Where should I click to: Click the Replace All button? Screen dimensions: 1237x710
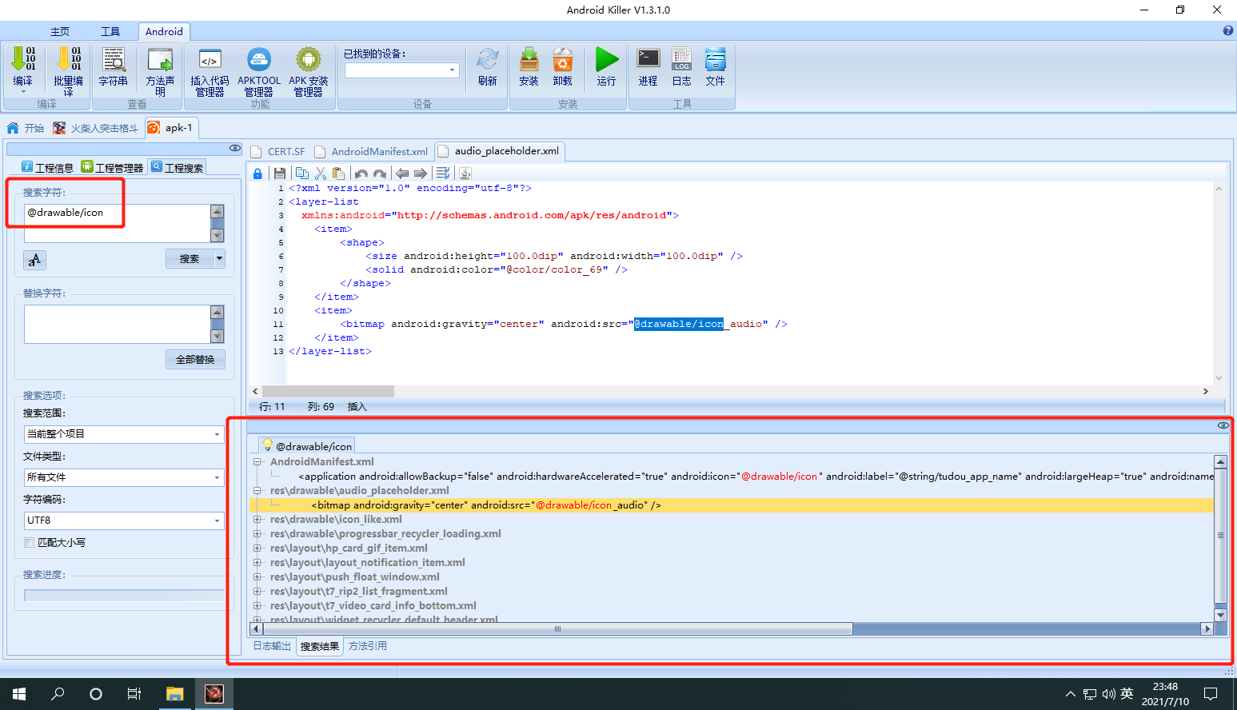195,360
